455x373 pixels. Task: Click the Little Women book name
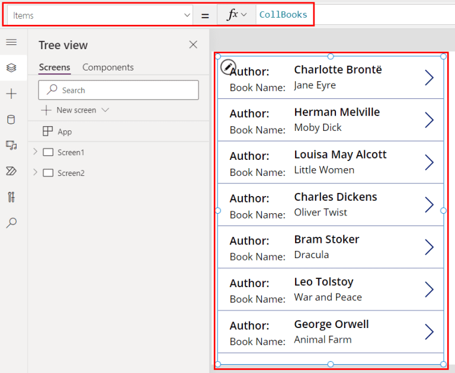pyautogui.click(x=324, y=170)
